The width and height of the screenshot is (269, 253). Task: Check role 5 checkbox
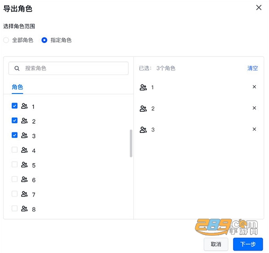pos(14,164)
